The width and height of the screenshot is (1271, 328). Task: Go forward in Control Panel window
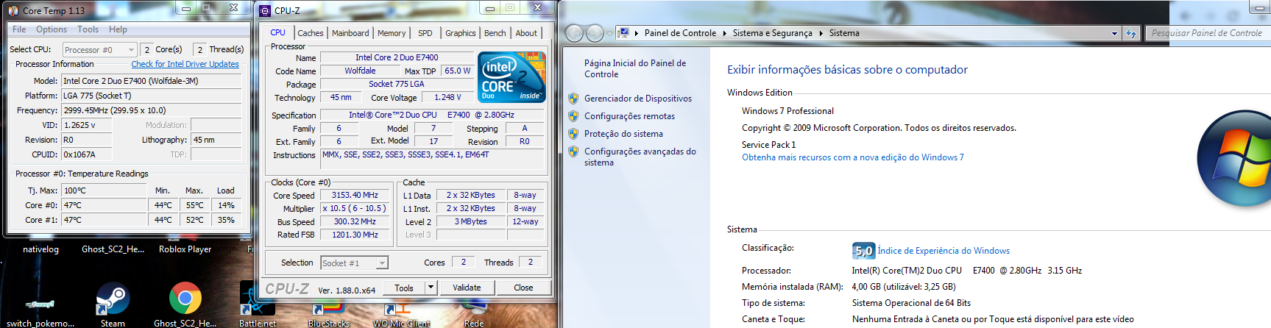point(595,33)
